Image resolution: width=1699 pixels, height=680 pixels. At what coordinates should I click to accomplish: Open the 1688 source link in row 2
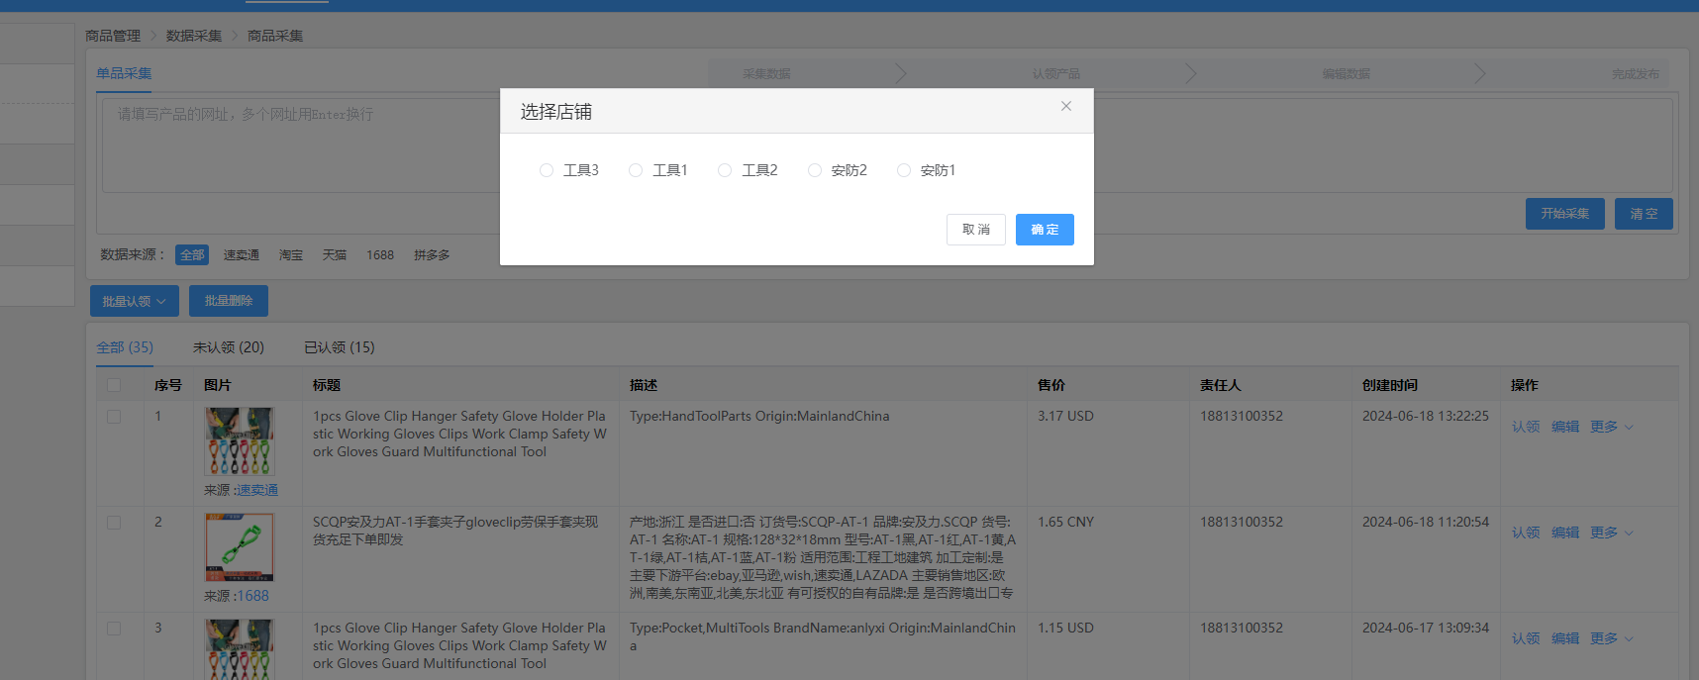(x=253, y=596)
